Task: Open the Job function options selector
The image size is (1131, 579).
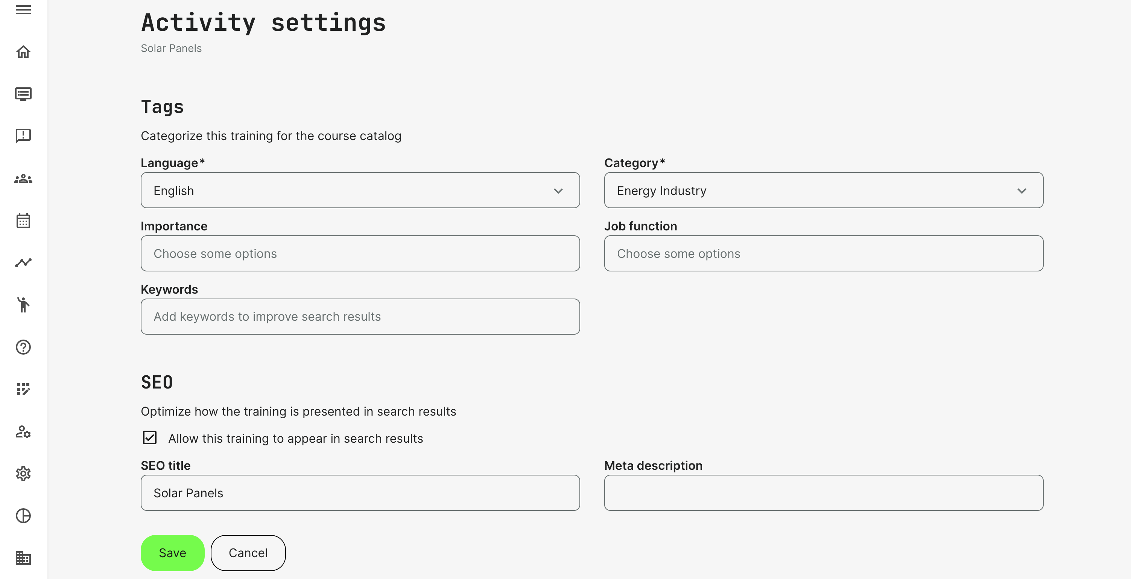Action: [x=823, y=253]
